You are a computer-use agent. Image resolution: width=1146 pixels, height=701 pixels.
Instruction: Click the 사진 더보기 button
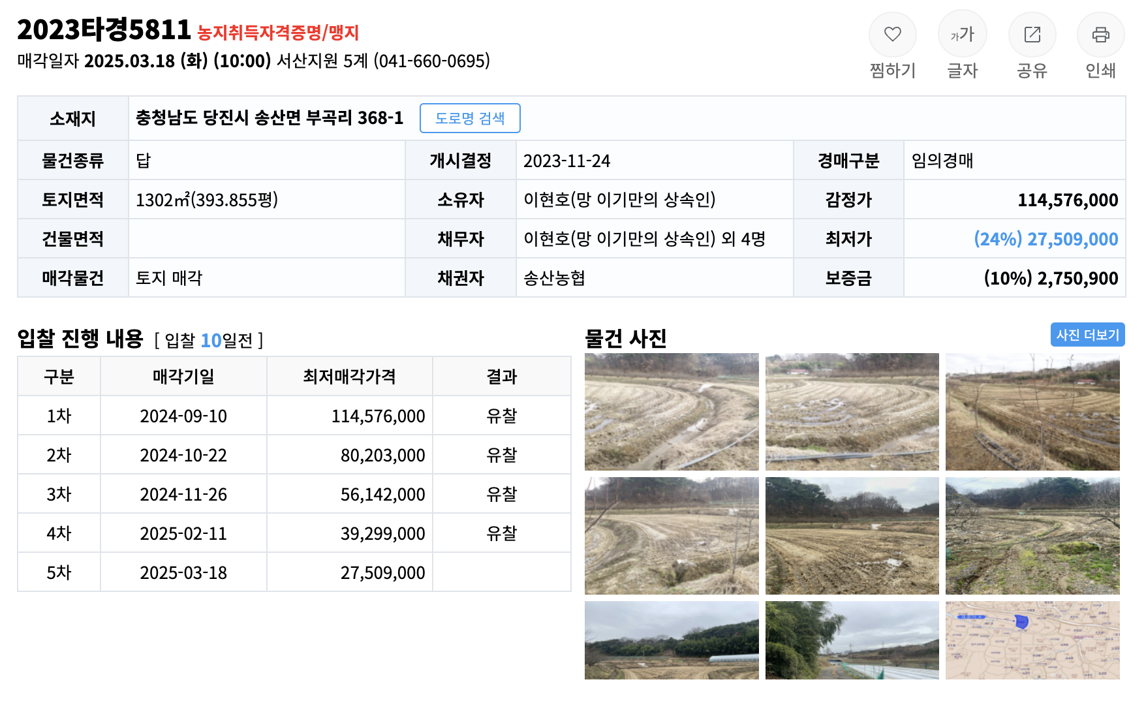coord(1087,335)
